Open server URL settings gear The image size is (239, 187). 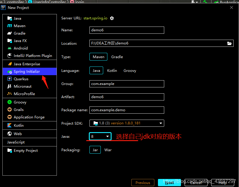point(112,18)
